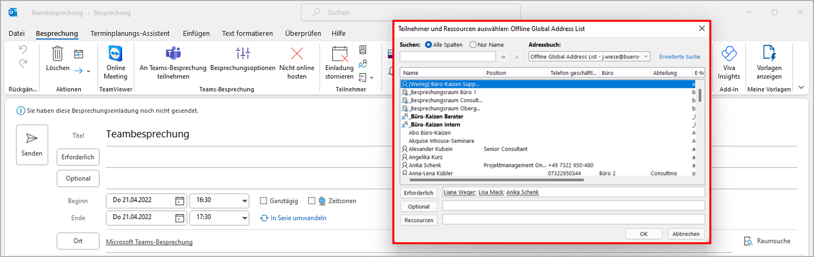Open Raumsuche room finder

(x=766, y=241)
